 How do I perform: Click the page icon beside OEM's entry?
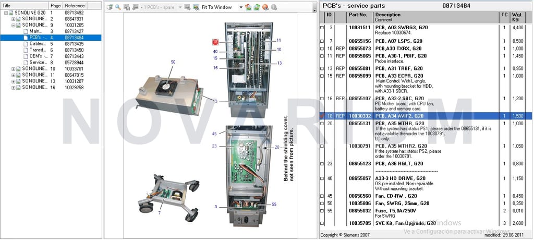(26, 56)
